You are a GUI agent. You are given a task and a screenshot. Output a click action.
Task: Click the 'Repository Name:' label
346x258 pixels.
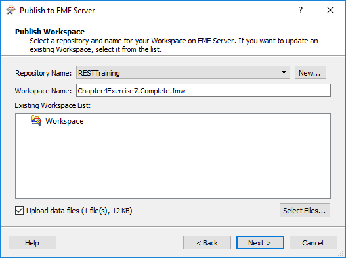(43, 73)
